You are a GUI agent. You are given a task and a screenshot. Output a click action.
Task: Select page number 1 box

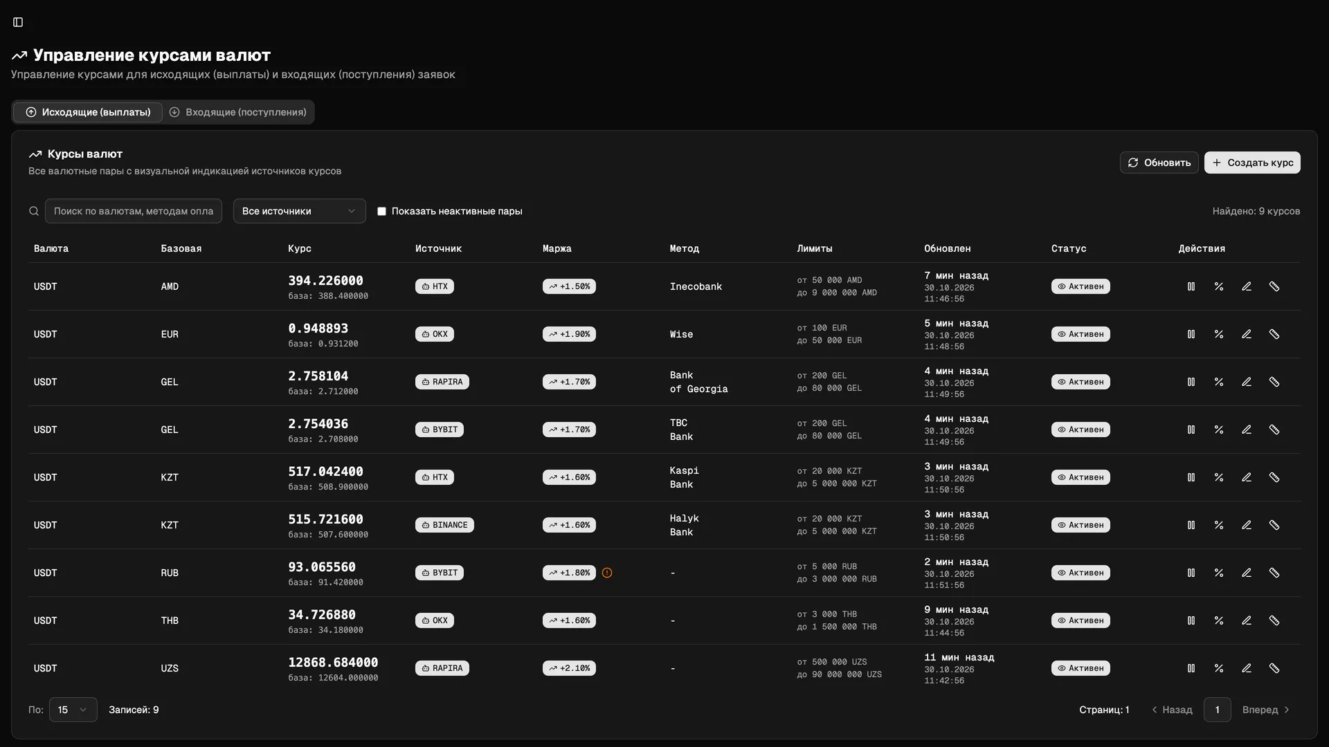[x=1218, y=710]
